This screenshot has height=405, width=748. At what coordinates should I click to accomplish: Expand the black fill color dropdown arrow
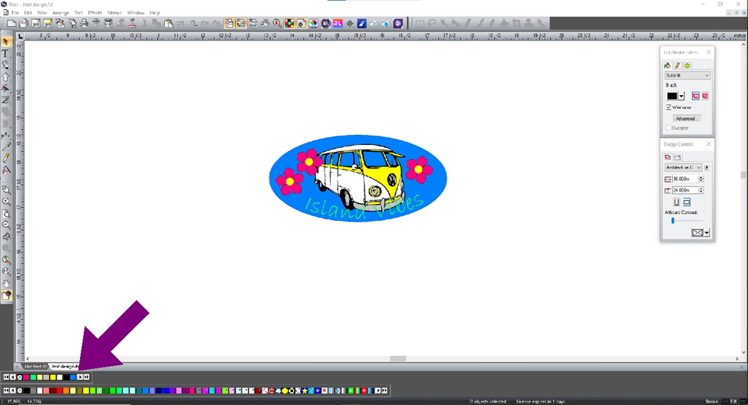682,97
